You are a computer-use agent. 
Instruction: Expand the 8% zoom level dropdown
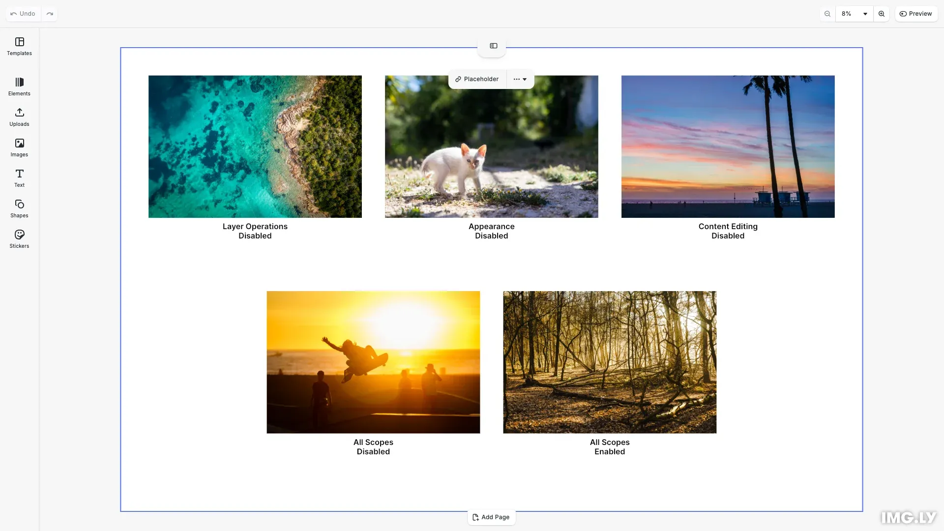pyautogui.click(x=854, y=14)
